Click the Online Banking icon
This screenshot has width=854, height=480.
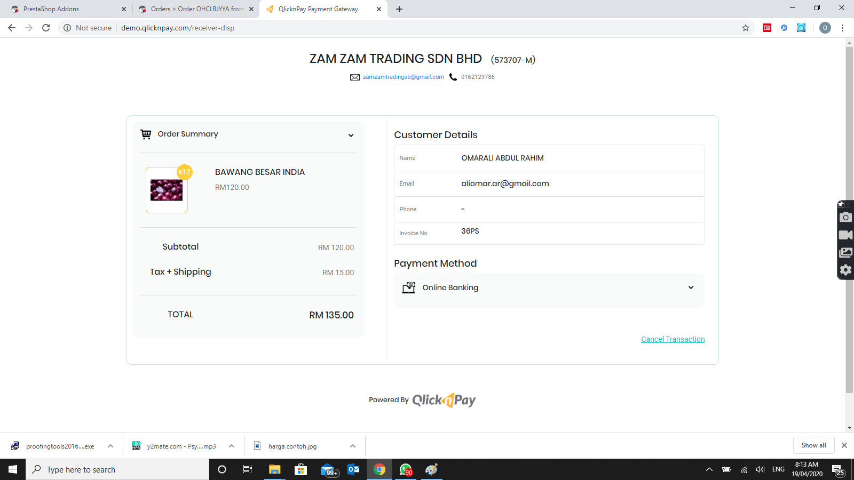click(x=409, y=287)
